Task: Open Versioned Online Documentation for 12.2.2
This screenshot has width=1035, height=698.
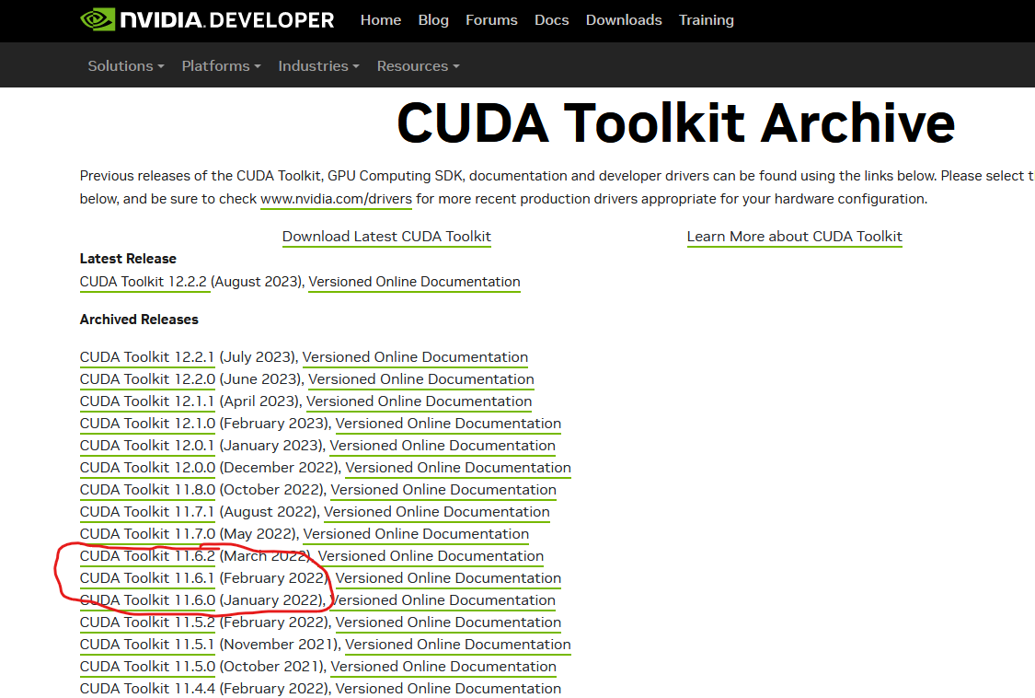Action: coord(414,282)
